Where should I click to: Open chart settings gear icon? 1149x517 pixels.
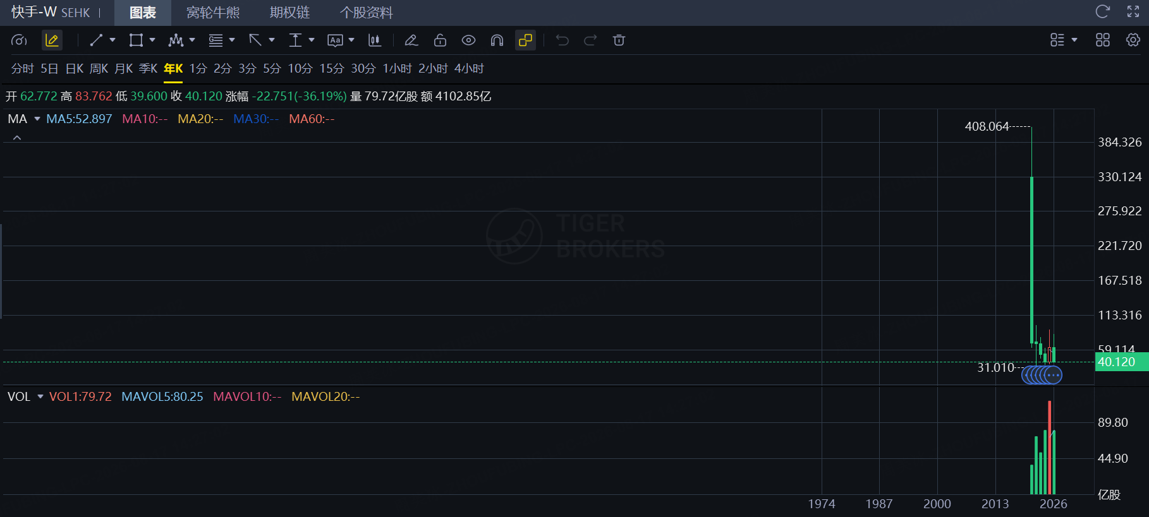click(1133, 40)
